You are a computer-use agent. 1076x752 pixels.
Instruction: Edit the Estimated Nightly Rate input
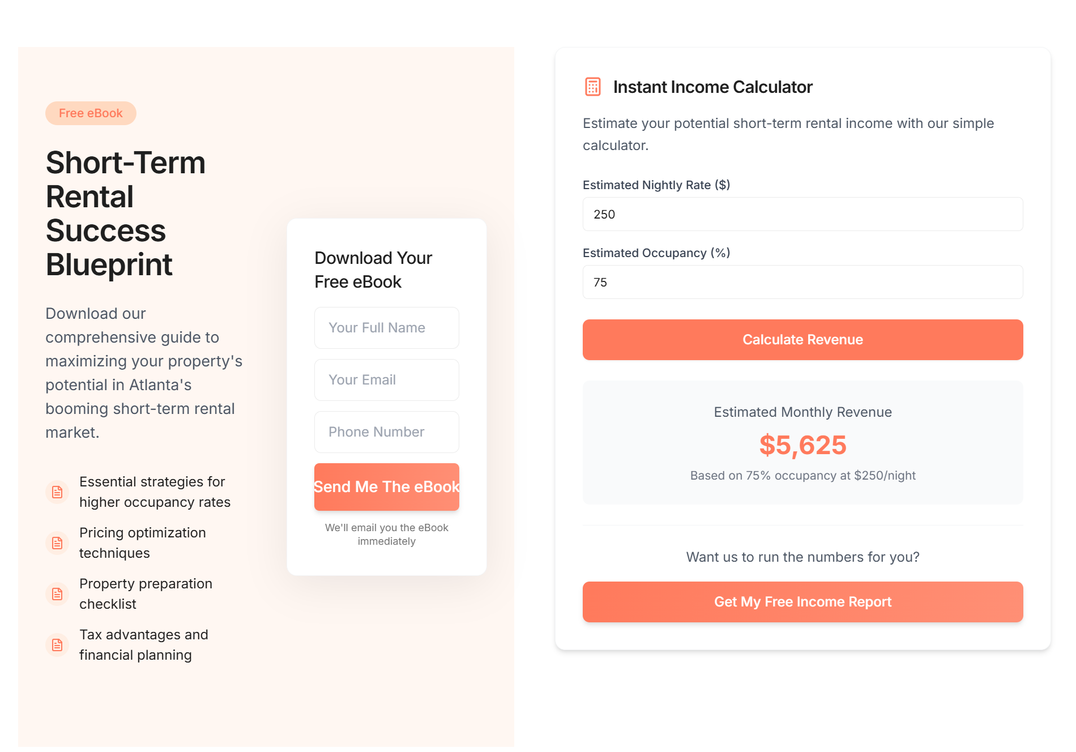[803, 214]
